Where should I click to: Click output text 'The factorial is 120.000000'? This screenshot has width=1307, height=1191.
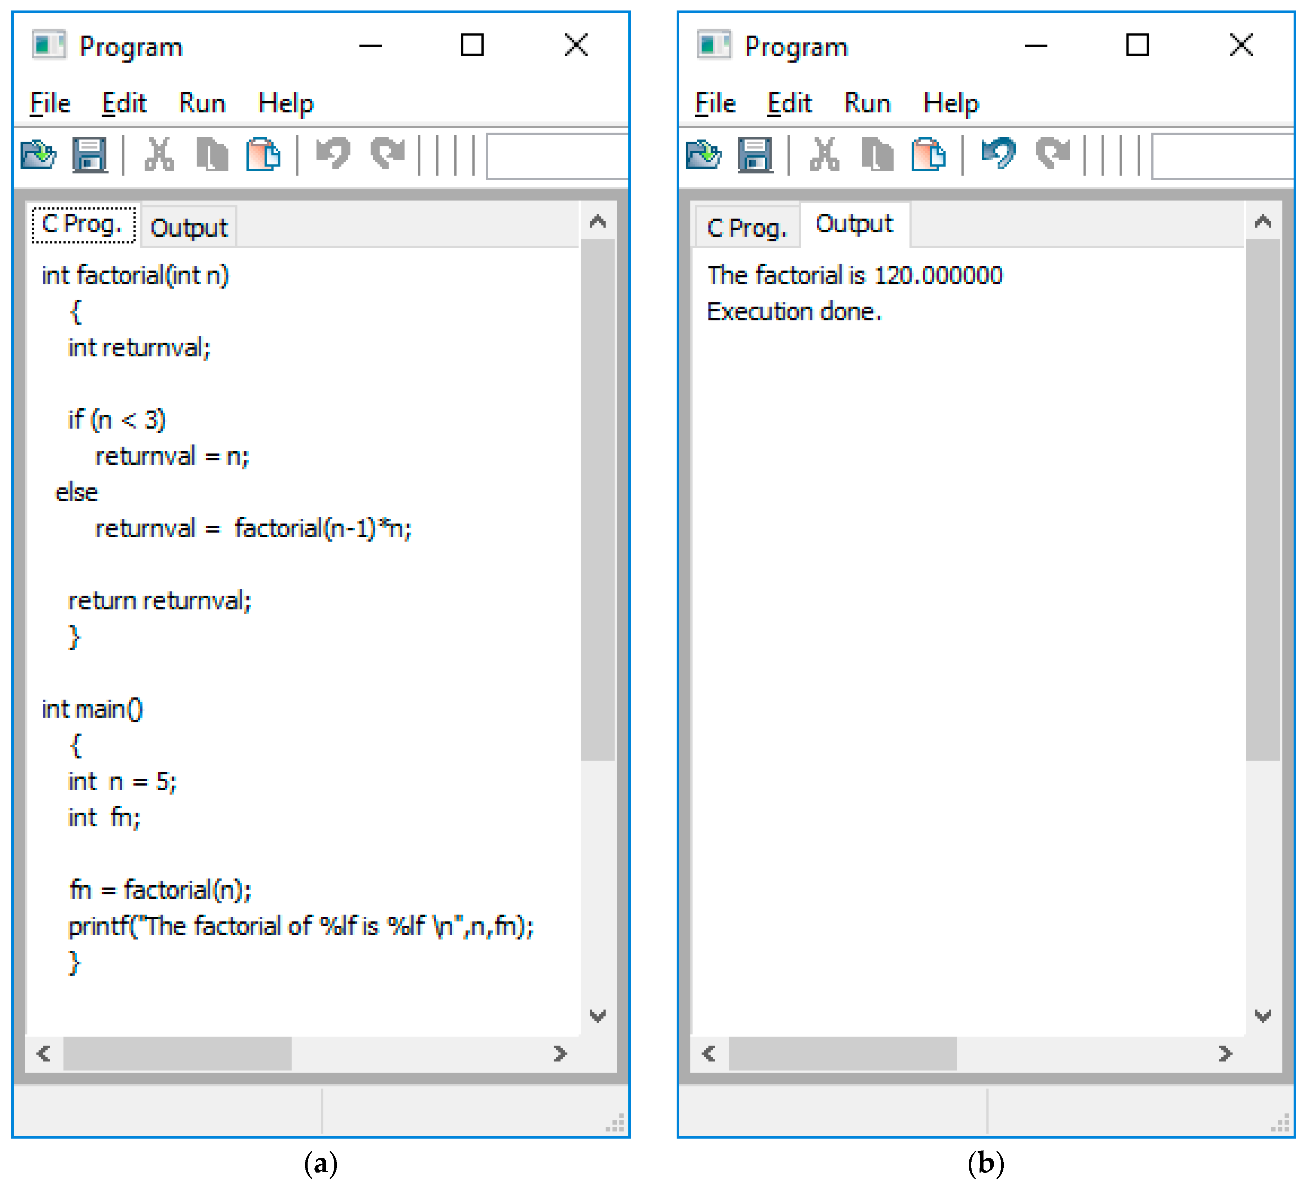click(854, 275)
